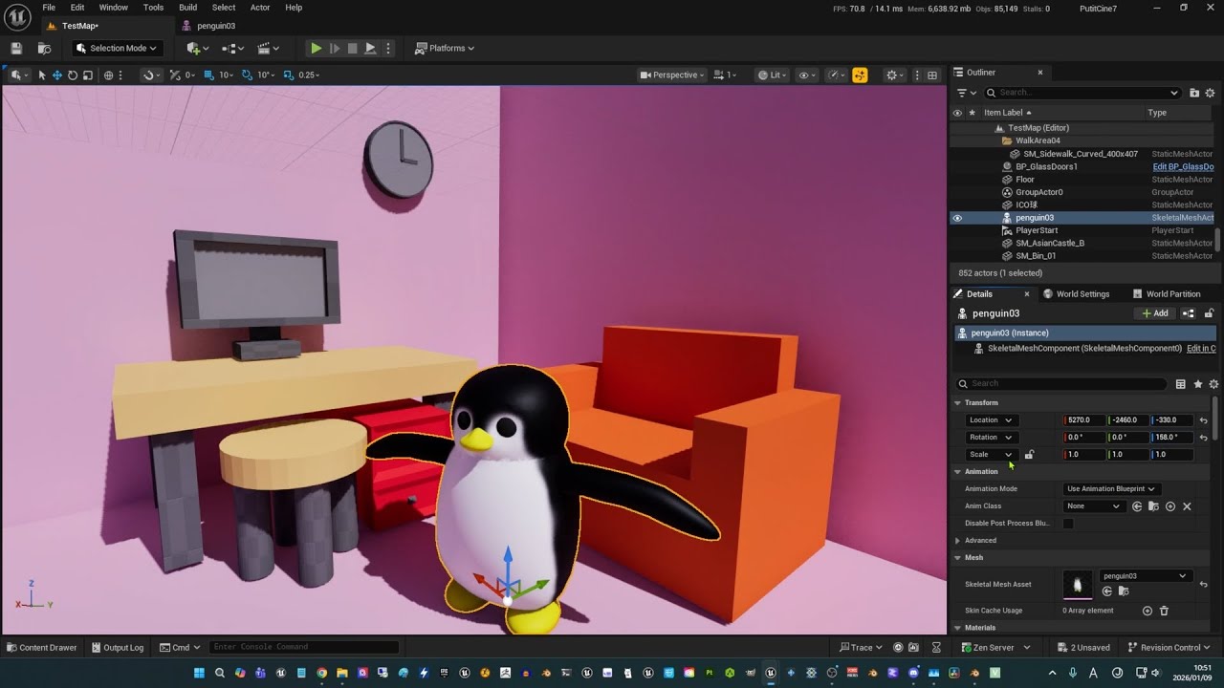Open the Blueprints dropdown in the toolbar

tap(233, 48)
